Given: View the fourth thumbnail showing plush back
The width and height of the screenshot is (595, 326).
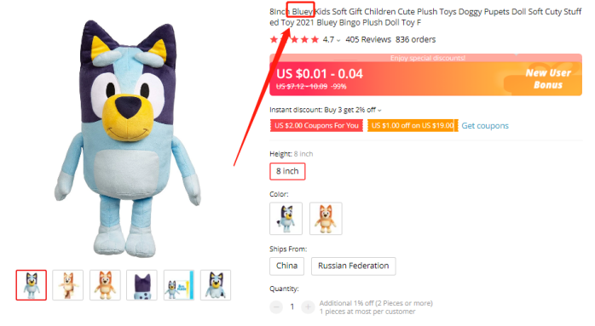Looking at the screenshot, I should (x=142, y=285).
